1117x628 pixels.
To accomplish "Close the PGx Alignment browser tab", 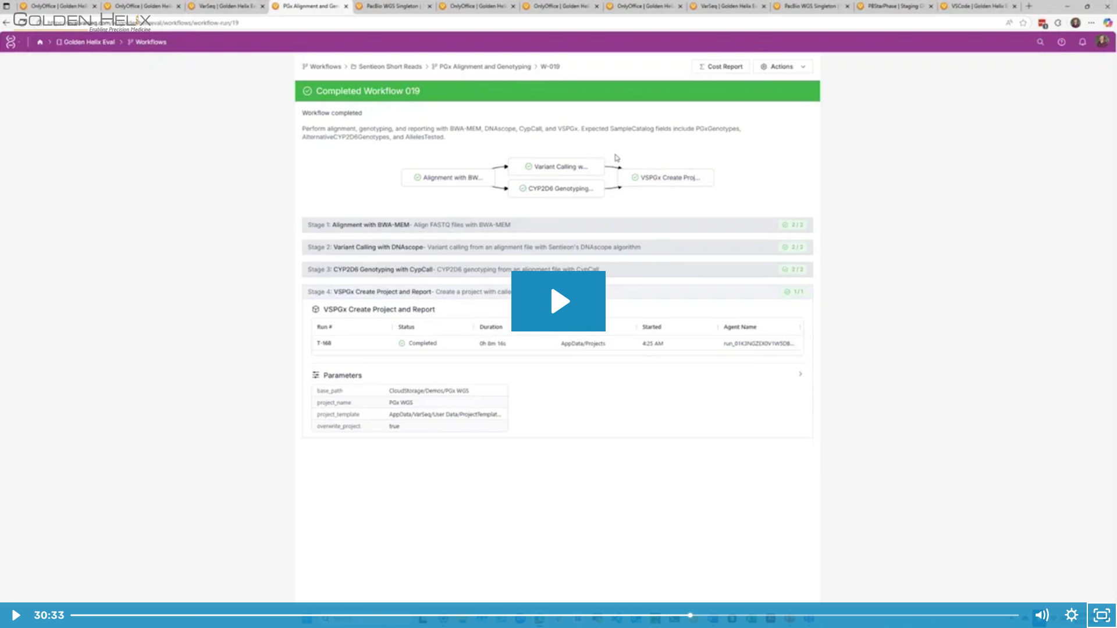I will tap(346, 6).
